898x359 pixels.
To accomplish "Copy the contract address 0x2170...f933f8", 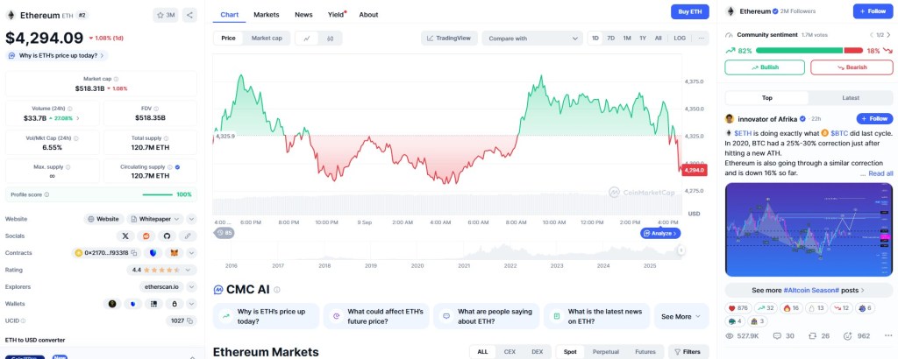I will 133,253.
